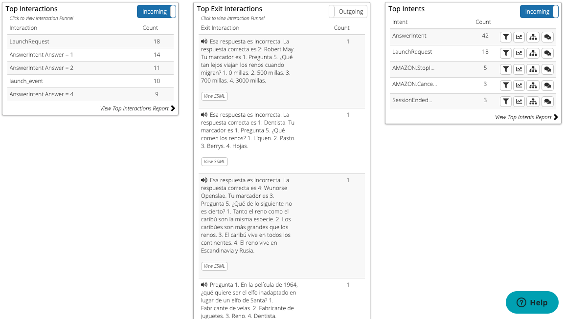This screenshot has height=319, width=564.
Task: Filter by the AnswerIntent intent
Action: (505, 37)
